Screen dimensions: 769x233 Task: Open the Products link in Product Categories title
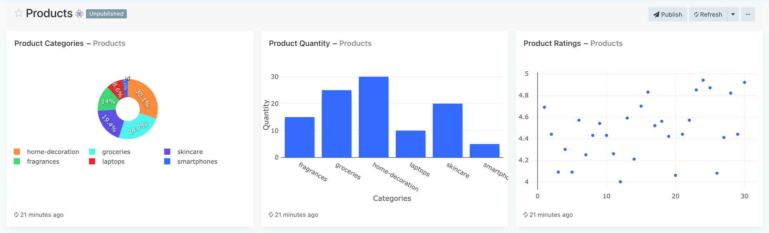[109, 43]
